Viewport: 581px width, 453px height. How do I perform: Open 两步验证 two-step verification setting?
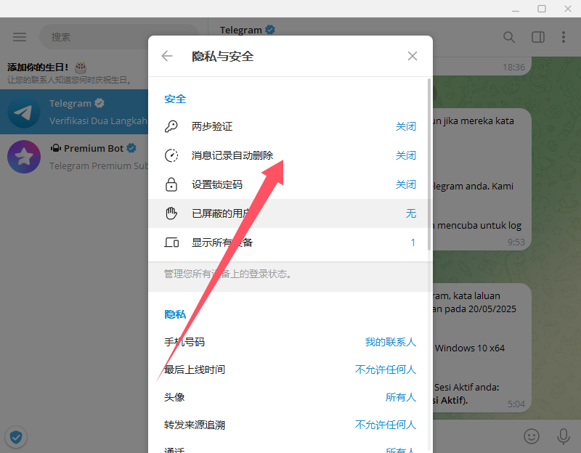(290, 126)
